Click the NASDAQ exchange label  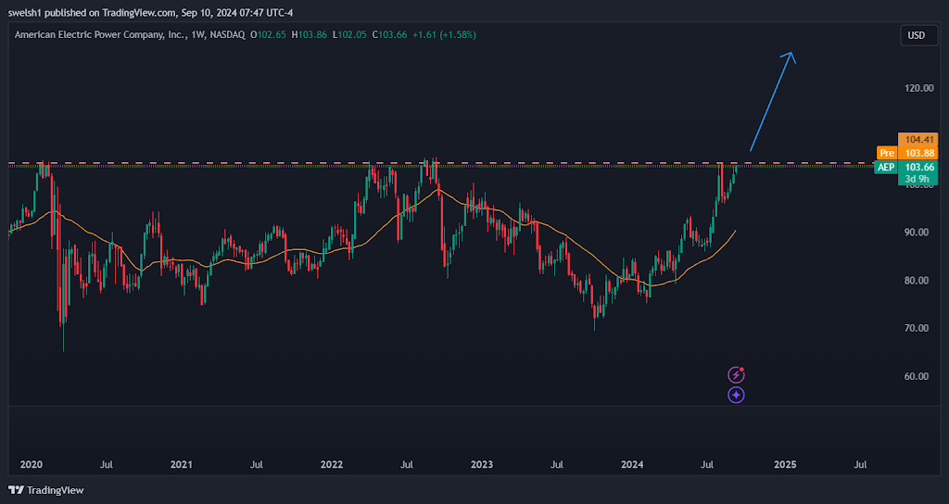coord(226,35)
